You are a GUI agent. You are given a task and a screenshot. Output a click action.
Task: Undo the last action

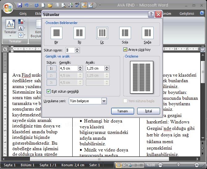pos(26,6)
